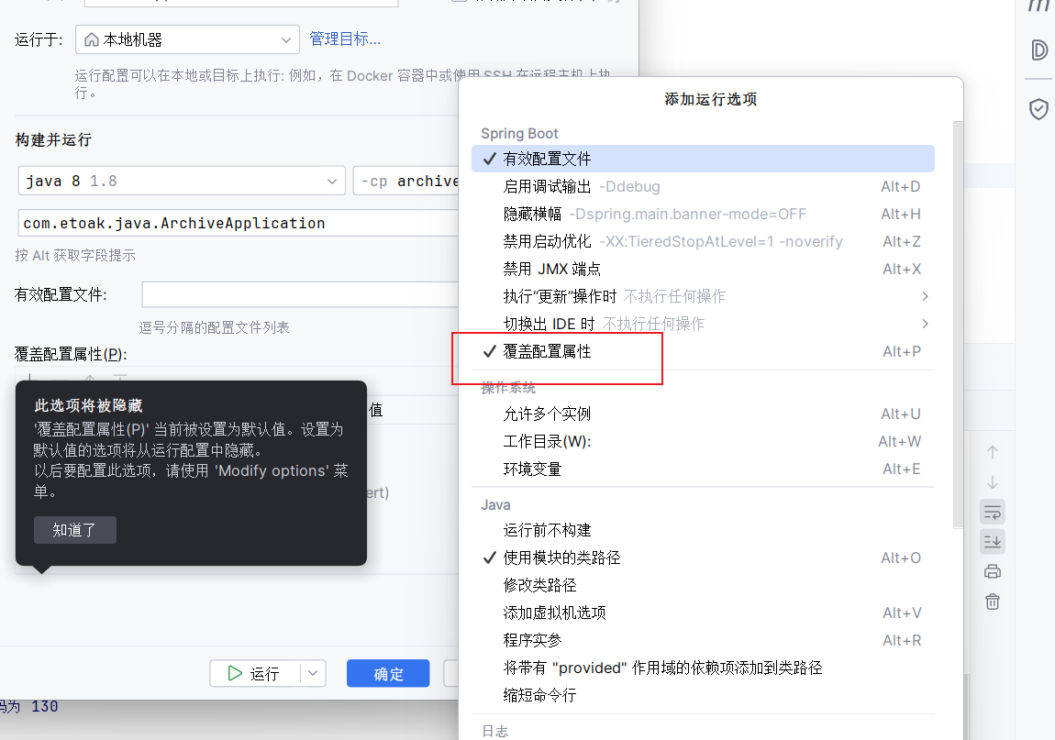This screenshot has width=1055, height=740.
Task: Open the dropdown arrow beside 运行 button
Action: [x=313, y=673]
